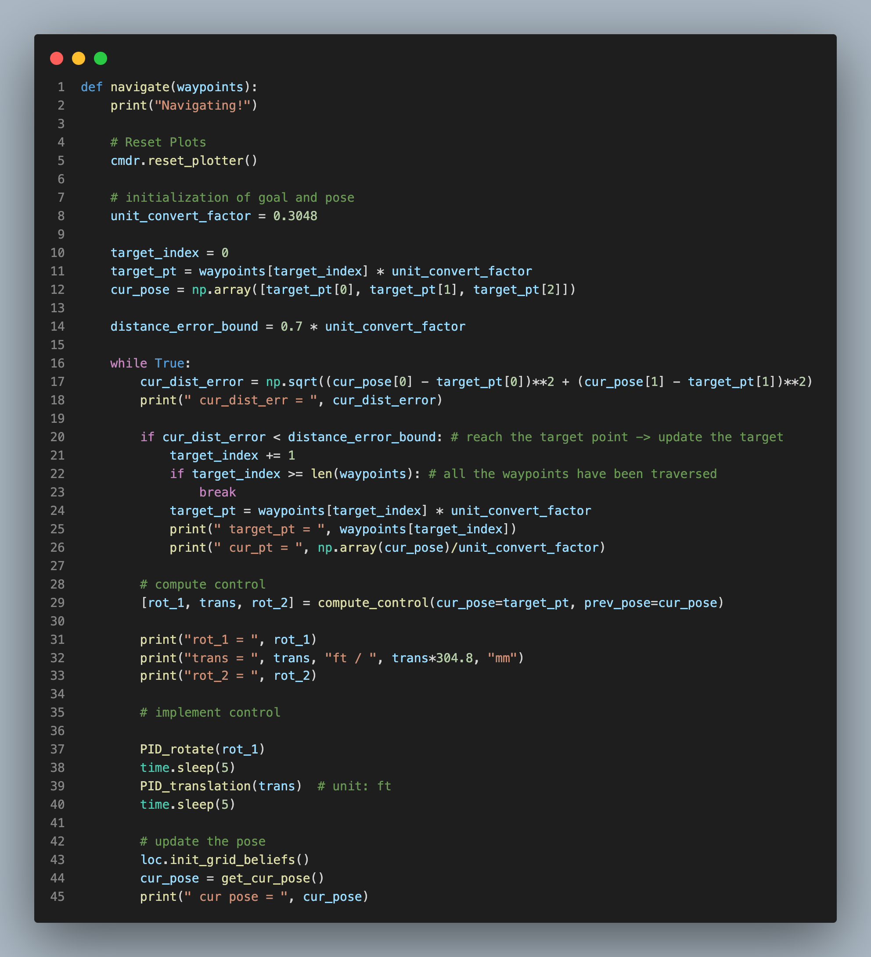Click the '# Reset Plots' comment
Viewport: 871px width, 957px height.
click(x=158, y=143)
